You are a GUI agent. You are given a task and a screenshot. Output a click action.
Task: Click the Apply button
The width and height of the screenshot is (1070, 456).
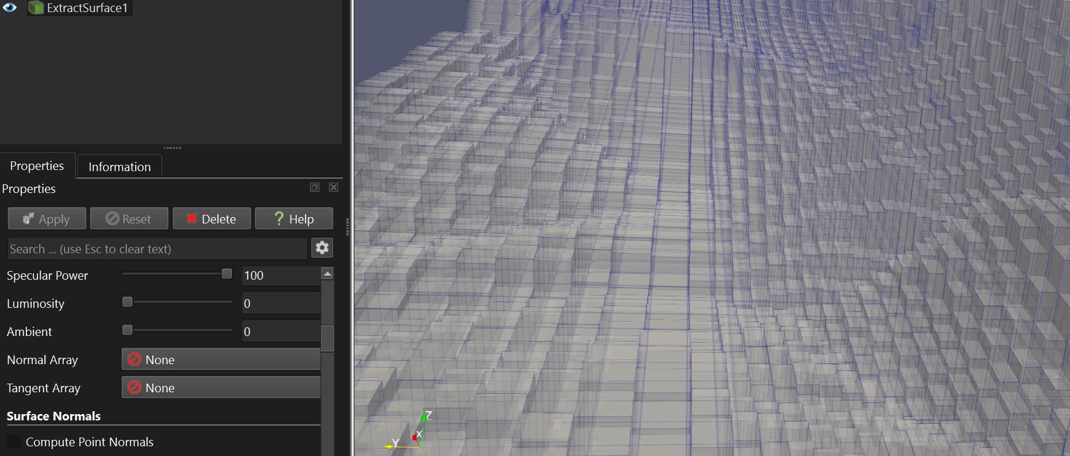click(x=47, y=219)
